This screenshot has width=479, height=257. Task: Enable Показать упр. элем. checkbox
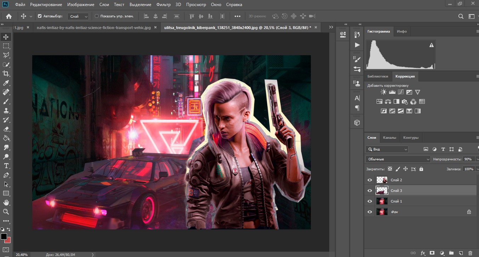point(97,16)
